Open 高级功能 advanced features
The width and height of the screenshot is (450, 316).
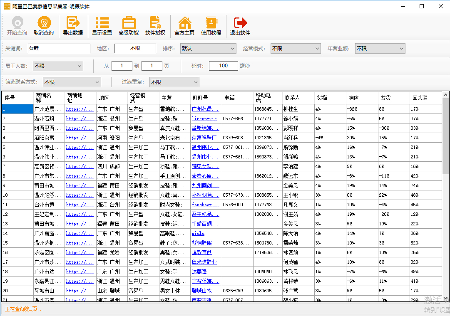coord(129,26)
